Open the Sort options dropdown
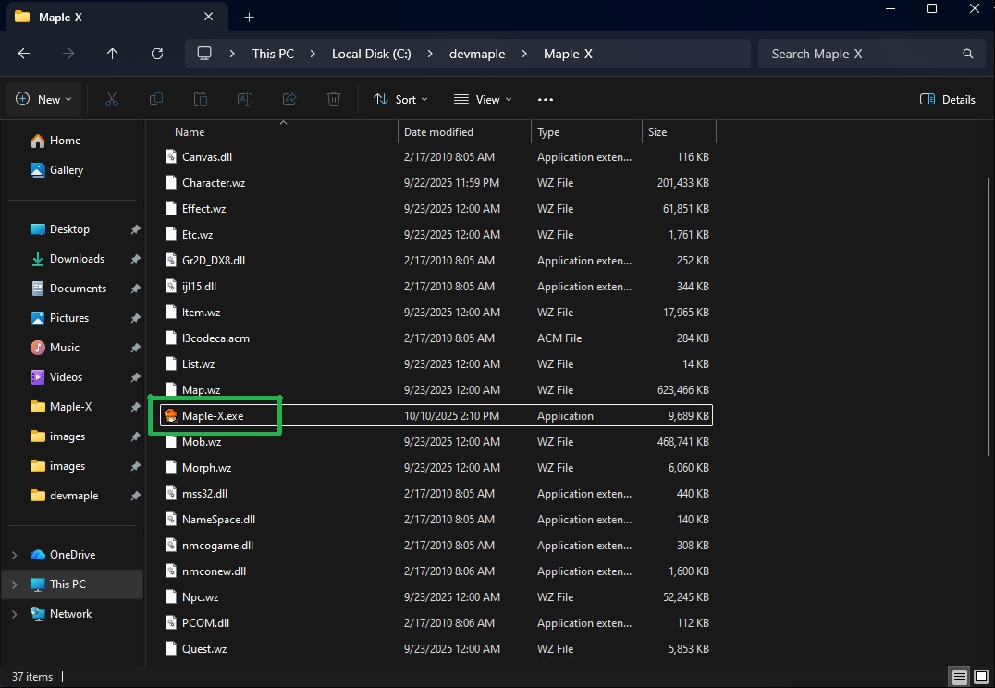 [x=400, y=99]
